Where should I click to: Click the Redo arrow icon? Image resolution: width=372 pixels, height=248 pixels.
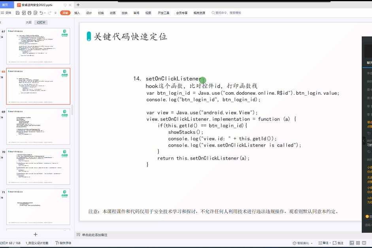coord(49,13)
